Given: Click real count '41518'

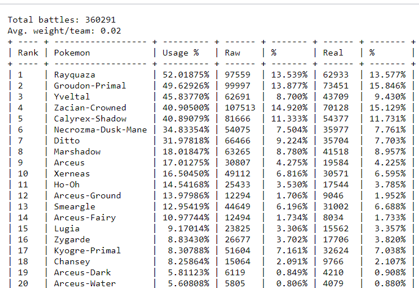Looking at the screenshot, I should 336,152.
